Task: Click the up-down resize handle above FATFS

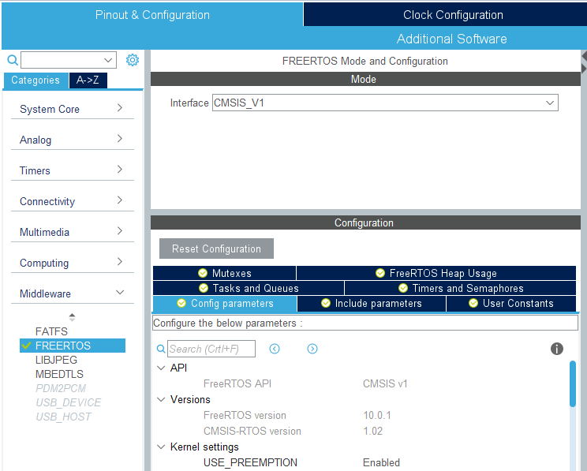Action: point(72,316)
